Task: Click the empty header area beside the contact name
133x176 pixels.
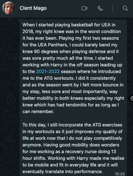Action: 63,8
